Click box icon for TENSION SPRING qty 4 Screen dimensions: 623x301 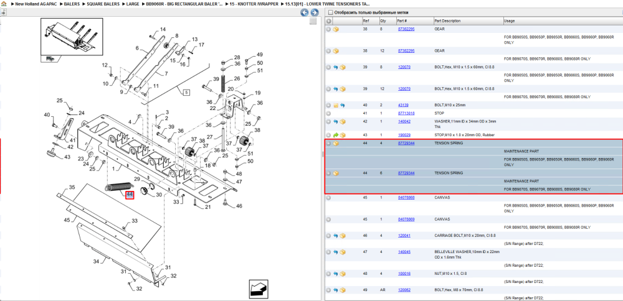click(336, 144)
